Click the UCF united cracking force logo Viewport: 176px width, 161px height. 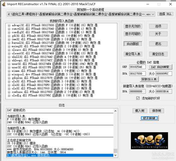[149, 141]
